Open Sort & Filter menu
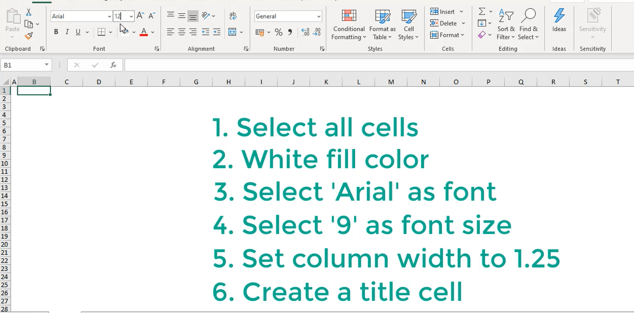Viewport: 634px width, 313px height. pos(506,24)
